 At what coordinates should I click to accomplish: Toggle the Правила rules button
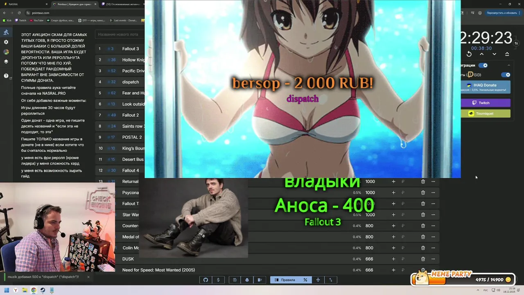[285, 280]
